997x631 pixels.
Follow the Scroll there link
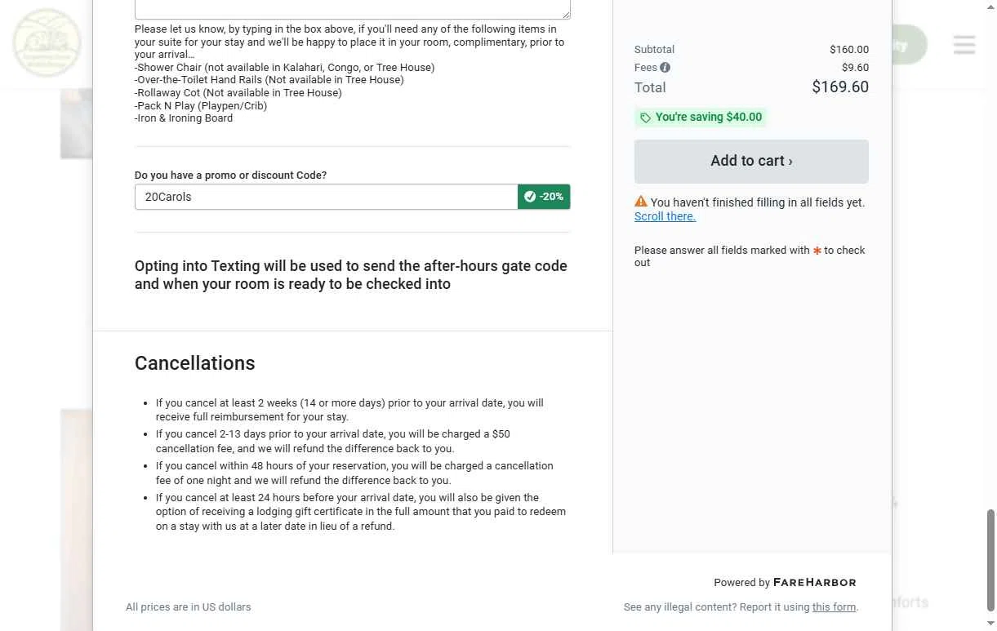click(x=665, y=216)
